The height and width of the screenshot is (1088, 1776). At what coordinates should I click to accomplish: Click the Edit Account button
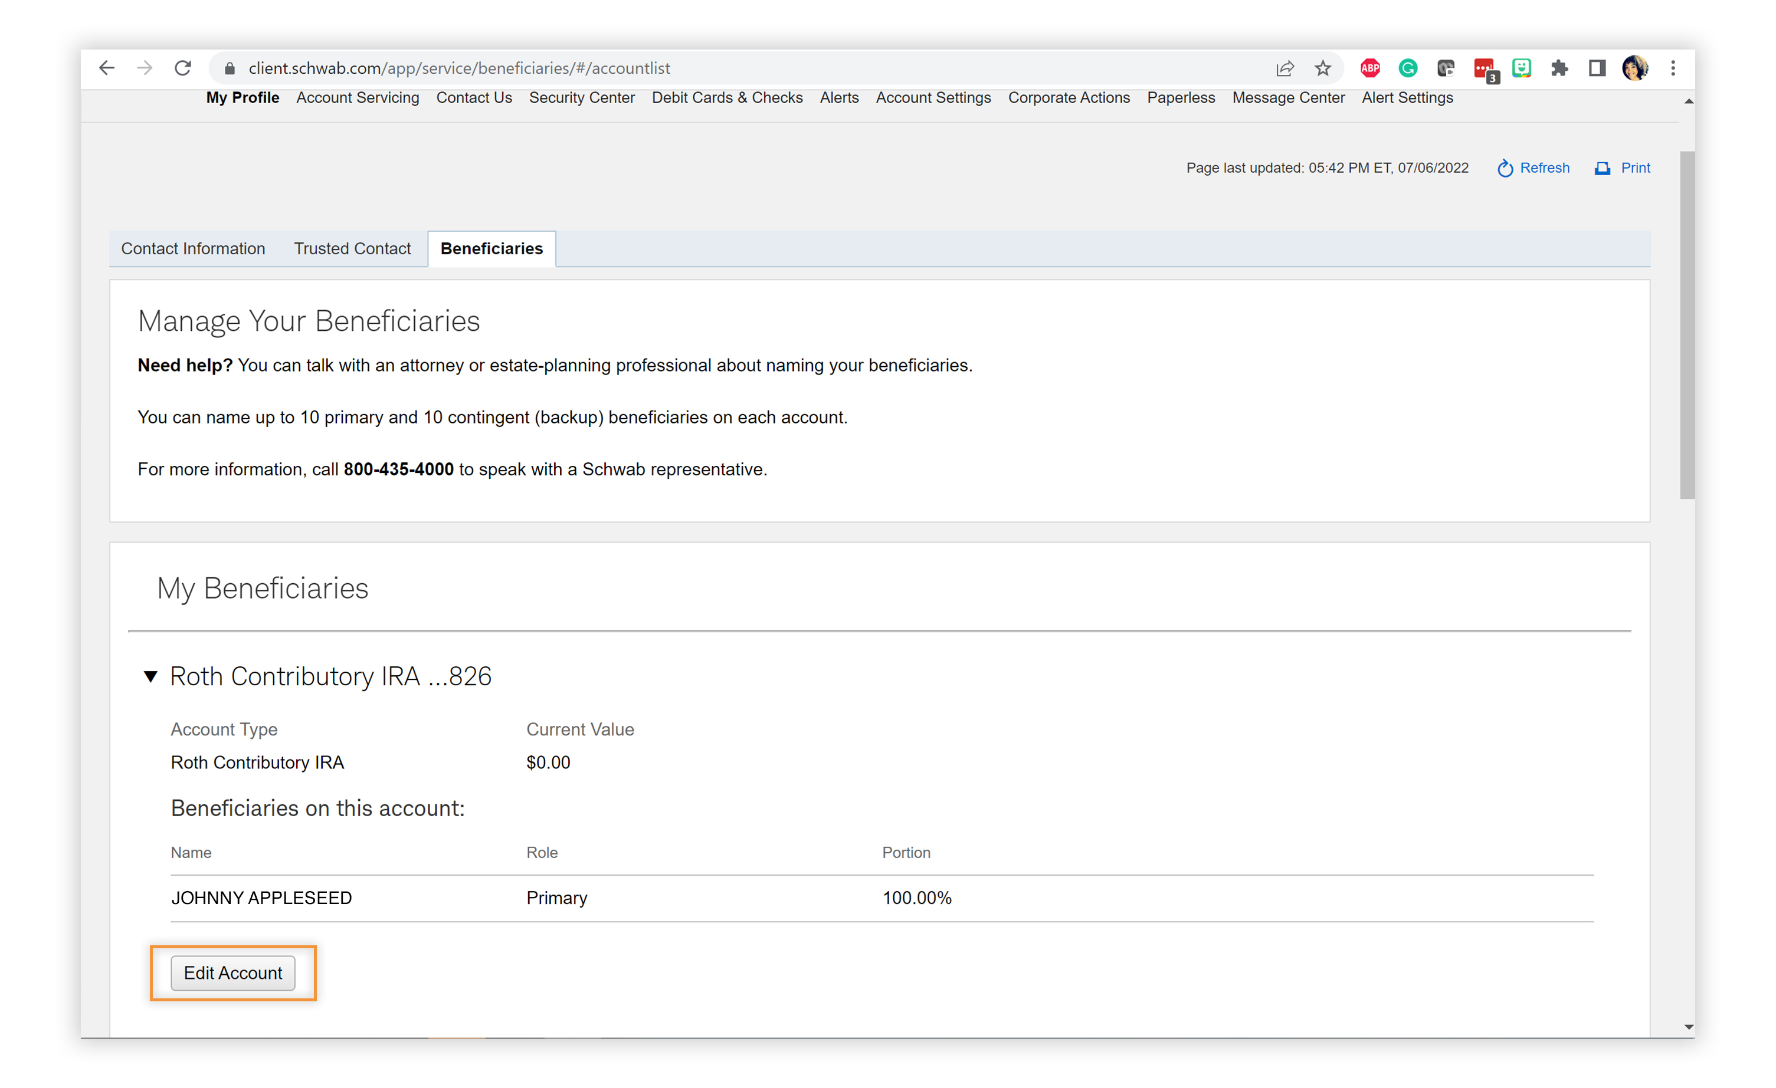click(x=233, y=973)
